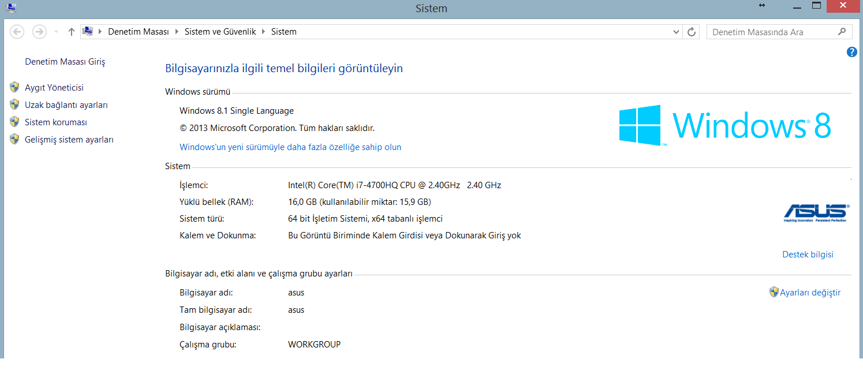The height and width of the screenshot is (374, 863).
Task: Click the shield icon beside Gelişmiş sistem ayarları
Action: coord(15,139)
